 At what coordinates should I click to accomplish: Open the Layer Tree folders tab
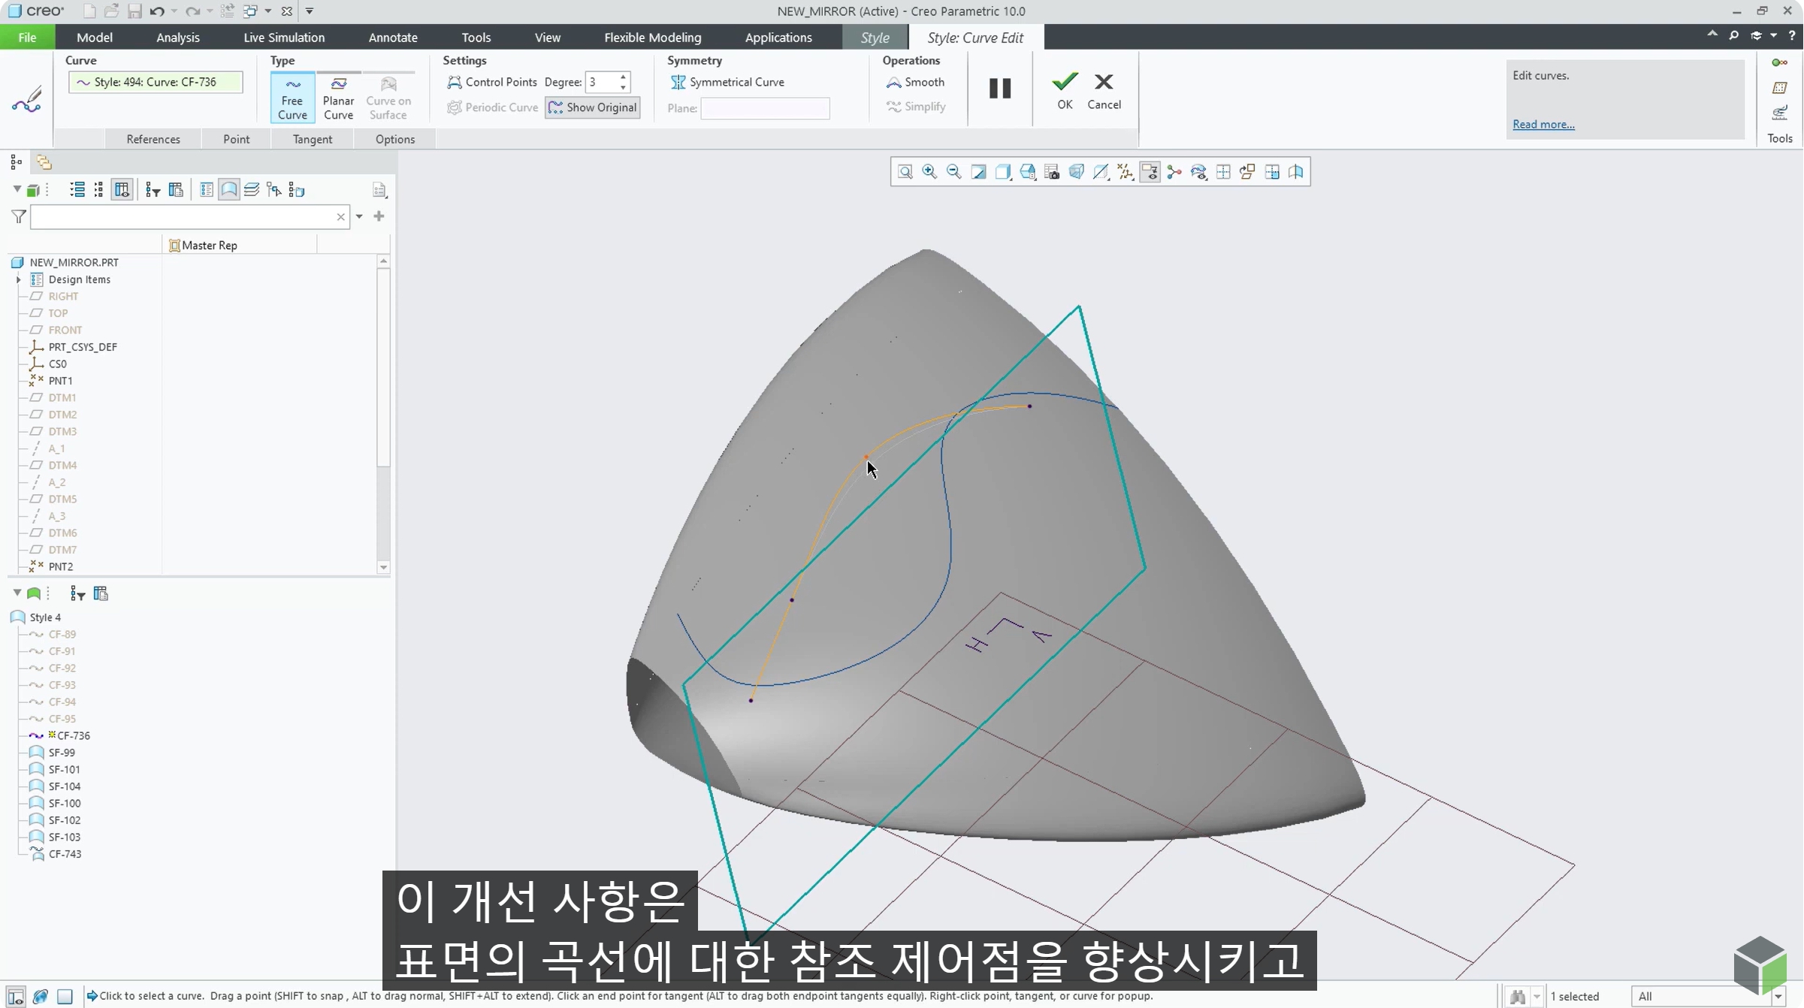pyautogui.click(x=44, y=162)
